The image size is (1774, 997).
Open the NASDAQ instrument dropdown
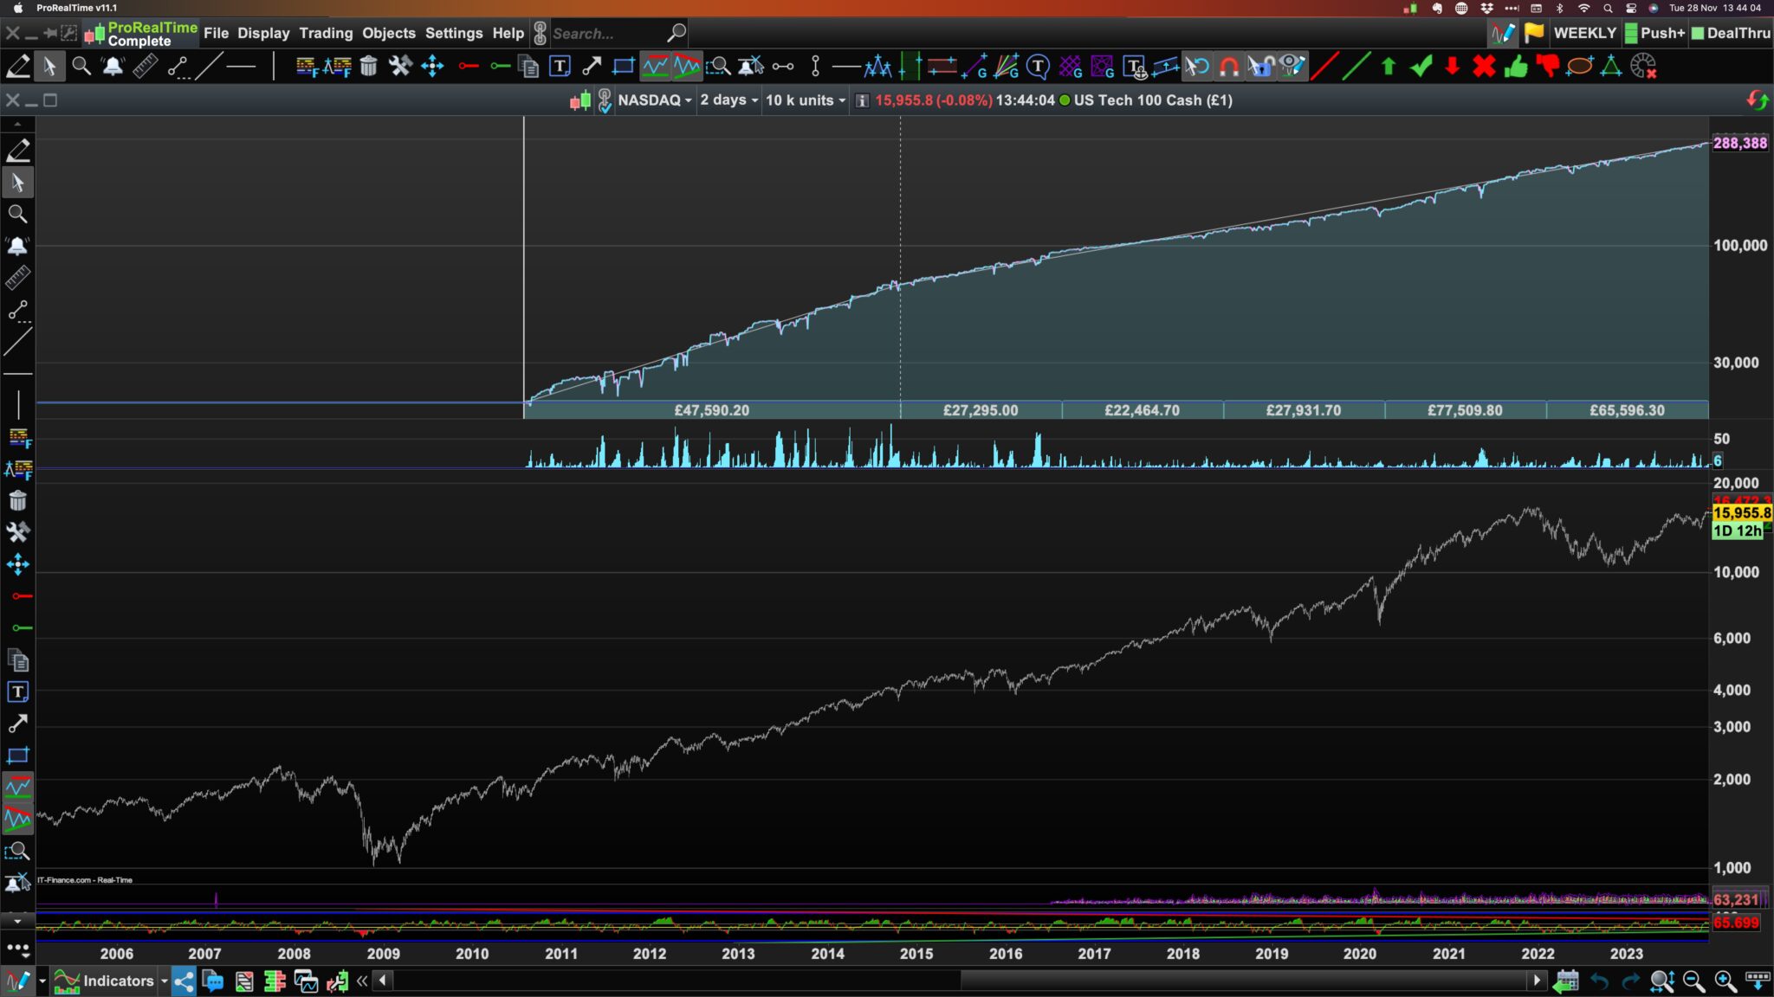coord(655,100)
